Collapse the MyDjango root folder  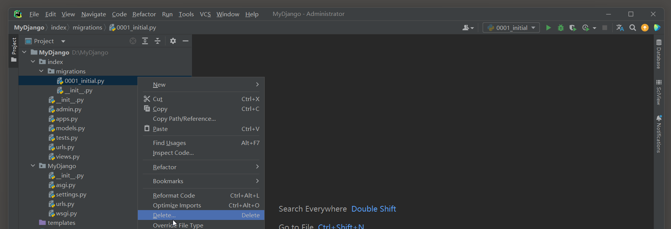24,52
